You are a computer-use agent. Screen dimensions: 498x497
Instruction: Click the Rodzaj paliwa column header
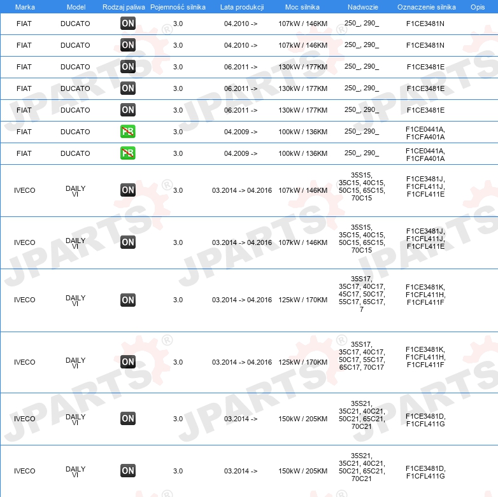pos(124,7)
